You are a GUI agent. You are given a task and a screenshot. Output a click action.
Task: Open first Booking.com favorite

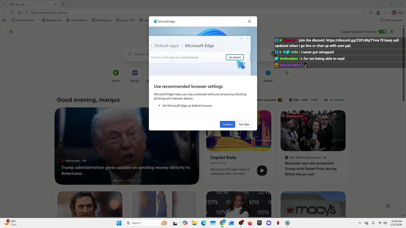tap(51, 20)
